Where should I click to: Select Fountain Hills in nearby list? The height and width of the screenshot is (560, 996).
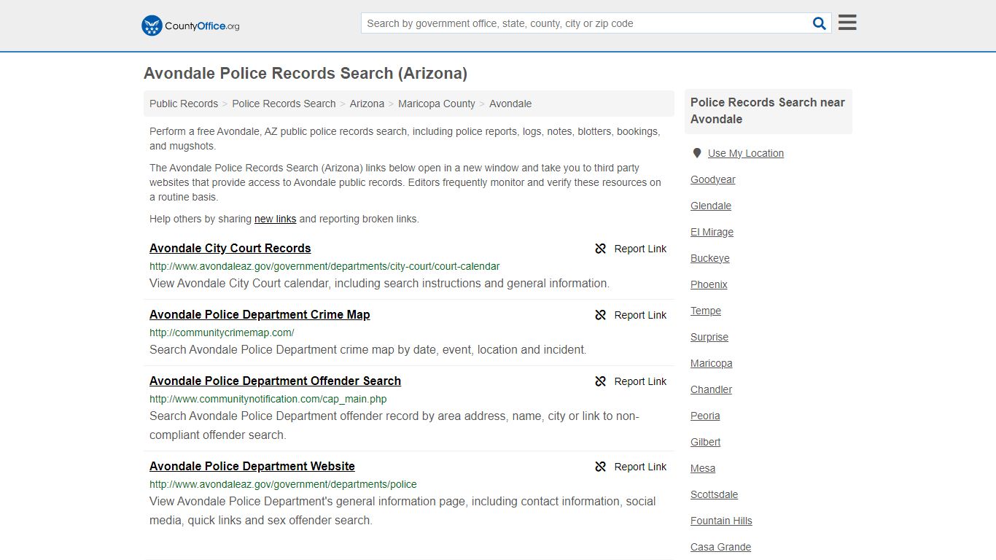coord(721,521)
